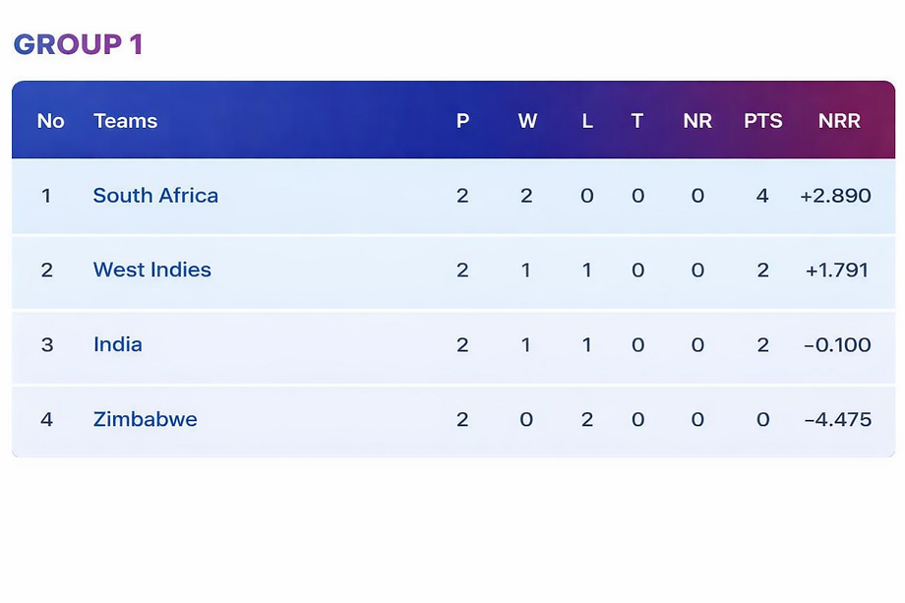Click Zimbabwe's -4.475 NRR value
This screenshot has height=603, width=905.
coord(837,419)
